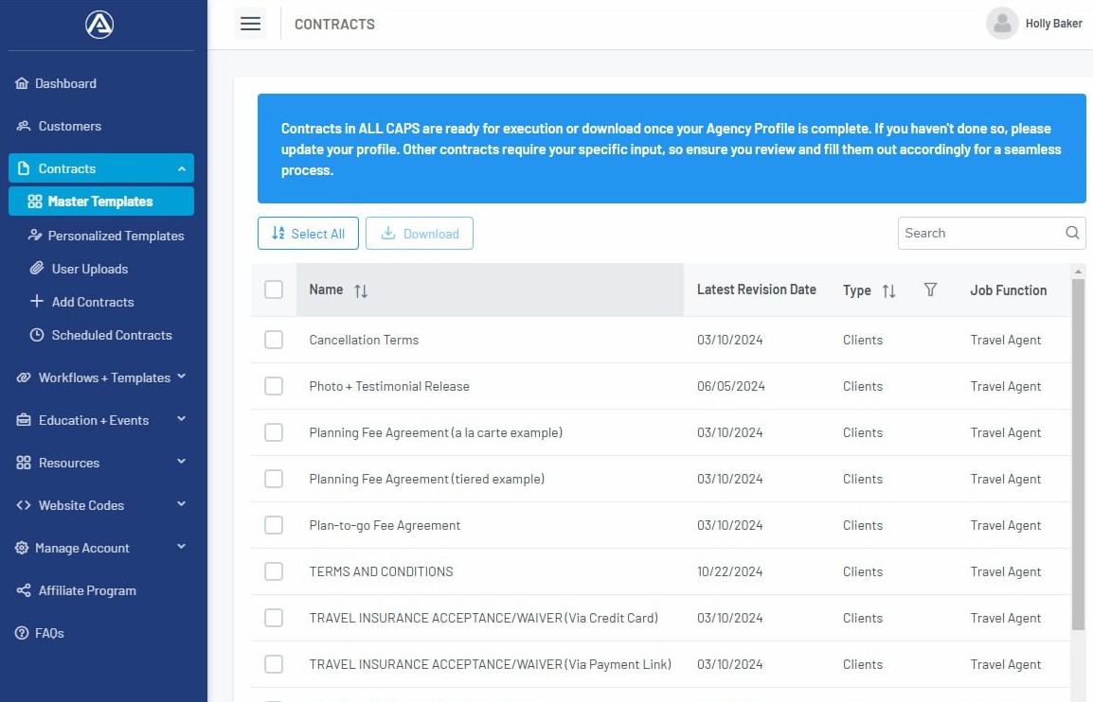Click the Download button
Image resolution: width=1093 pixels, height=702 pixels.
(x=420, y=234)
